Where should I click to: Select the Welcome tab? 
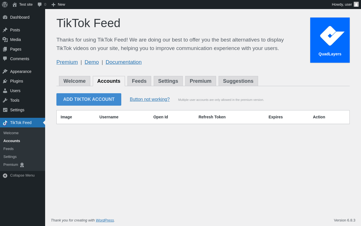coord(74,81)
